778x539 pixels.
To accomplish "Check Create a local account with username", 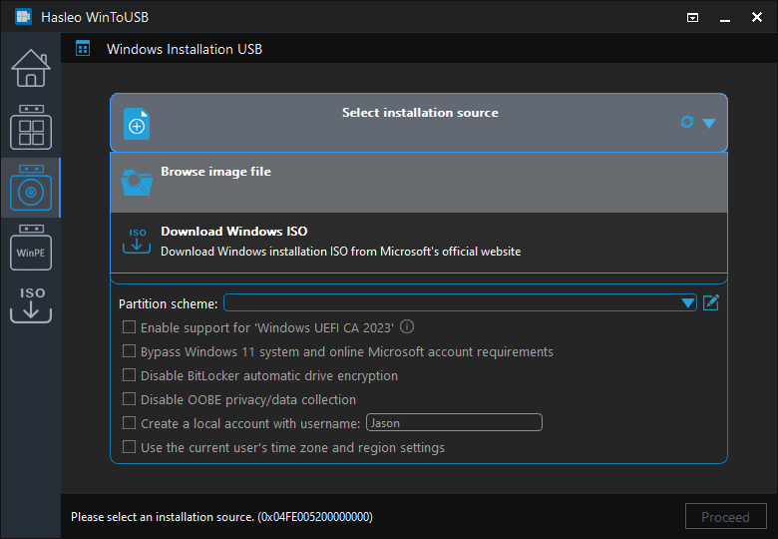I will click(129, 423).
